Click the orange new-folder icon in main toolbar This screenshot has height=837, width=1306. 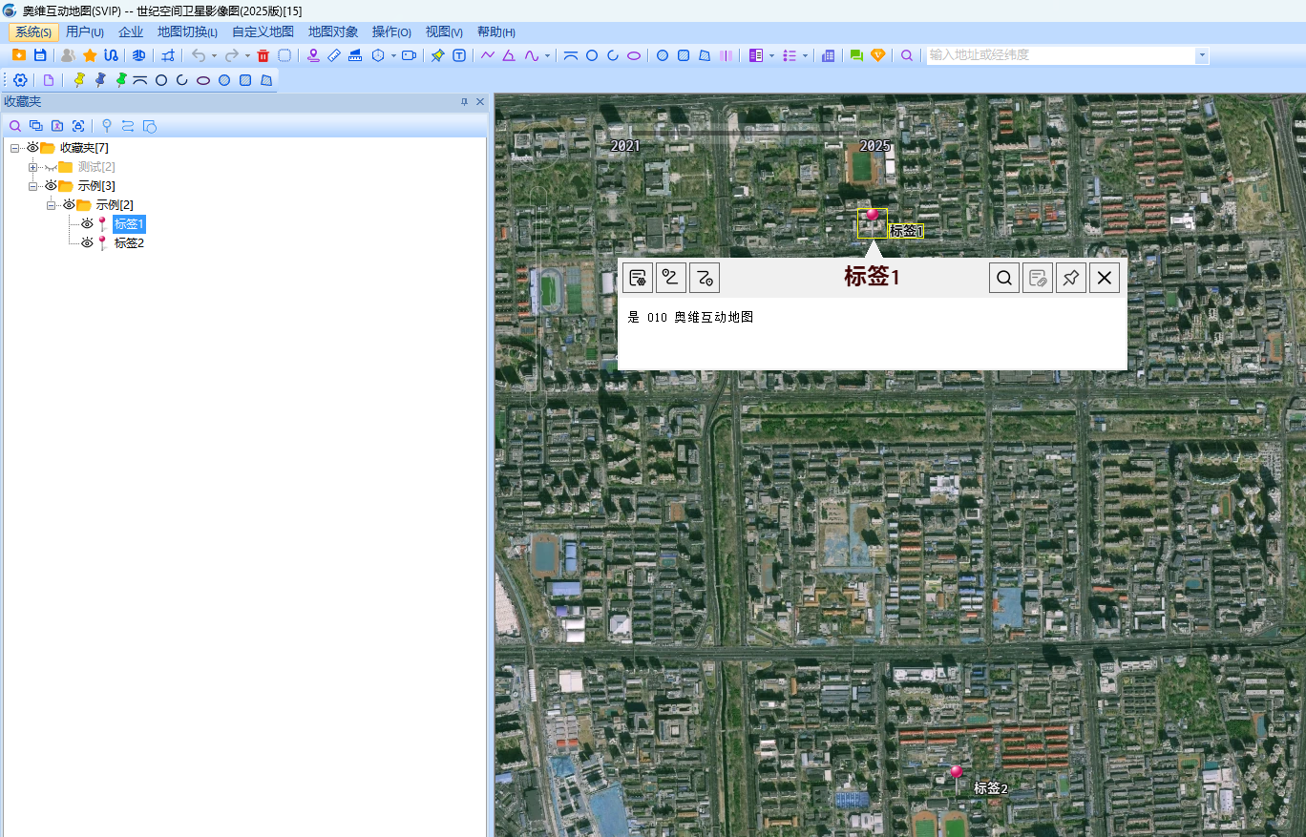19,55
